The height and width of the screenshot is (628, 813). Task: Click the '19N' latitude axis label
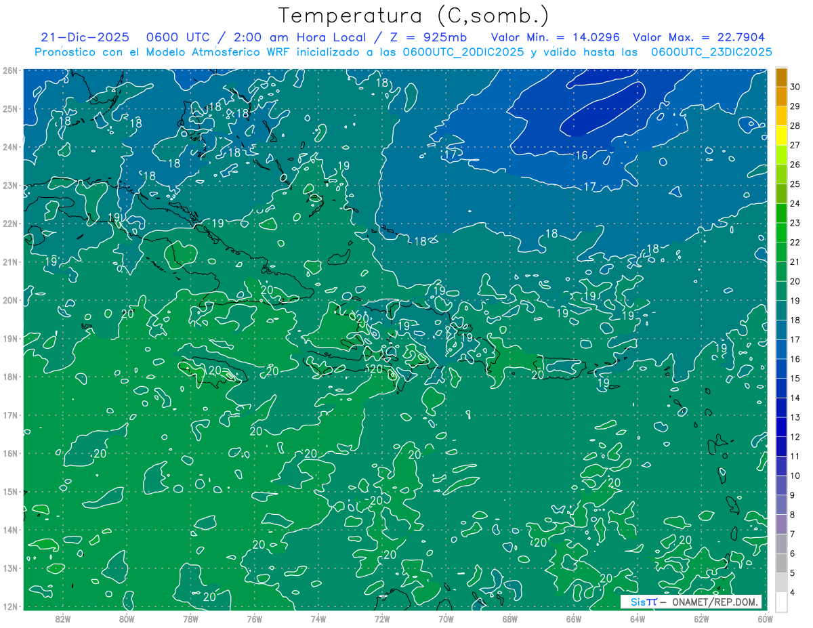click(9, 339)
